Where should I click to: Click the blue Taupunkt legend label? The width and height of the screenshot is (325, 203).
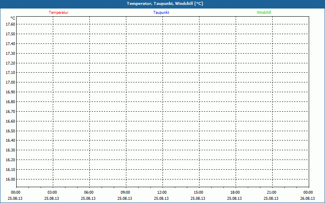tap(161, 13)
